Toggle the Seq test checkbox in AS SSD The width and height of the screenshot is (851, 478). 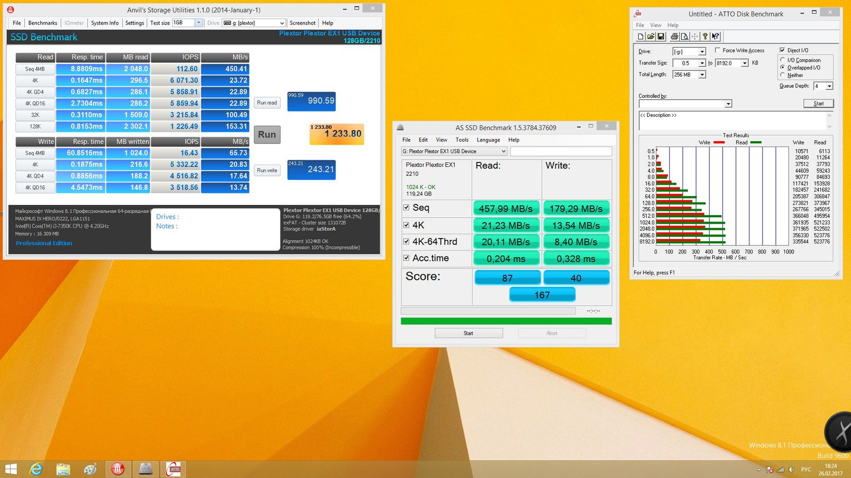406,208
